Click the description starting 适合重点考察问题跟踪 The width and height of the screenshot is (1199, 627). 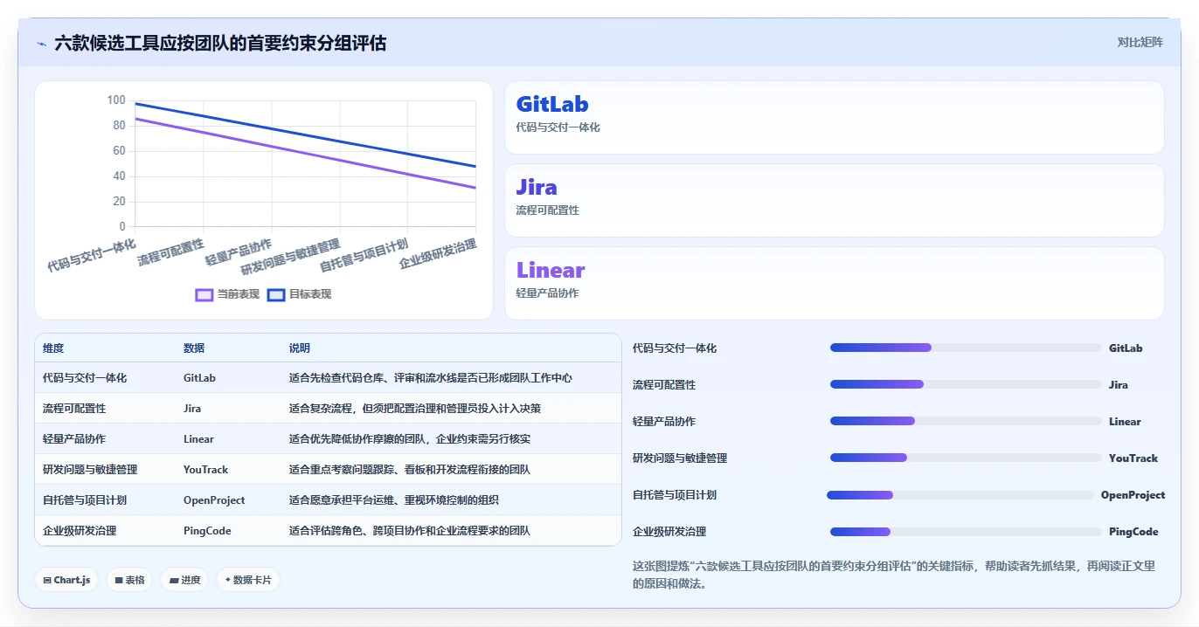(x=410, y=470)
